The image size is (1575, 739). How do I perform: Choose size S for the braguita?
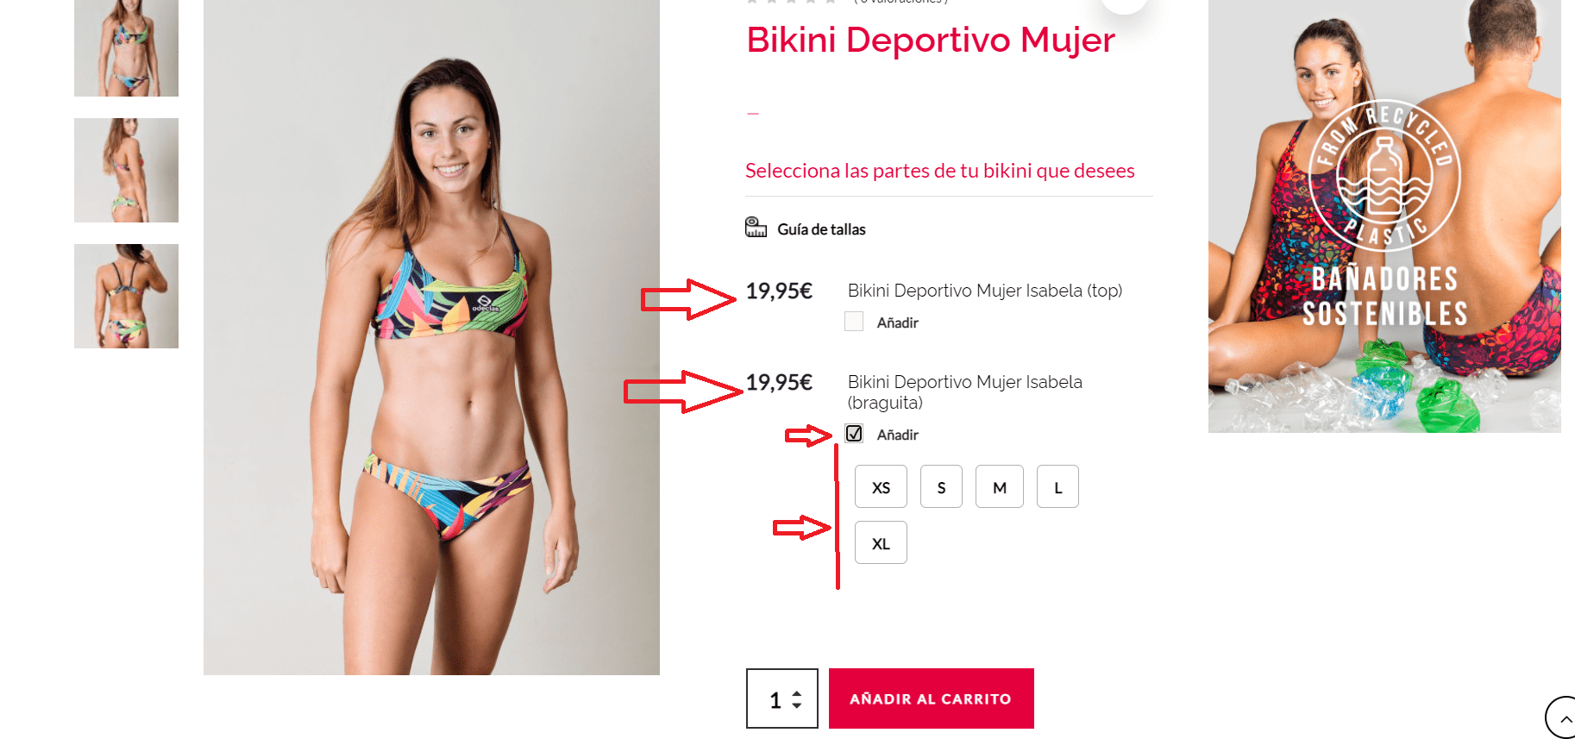941,486
